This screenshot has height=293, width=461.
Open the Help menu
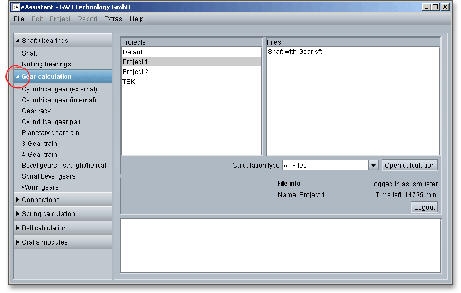(x=137, y=19)
